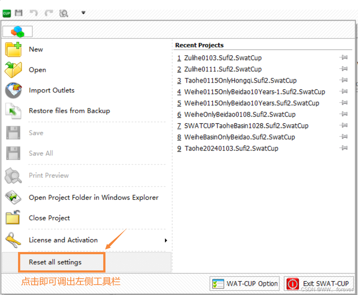The height and width of the screenshot is (295, 358).
Task: Select the Open menu entry
Action: (x=37, y=70)
